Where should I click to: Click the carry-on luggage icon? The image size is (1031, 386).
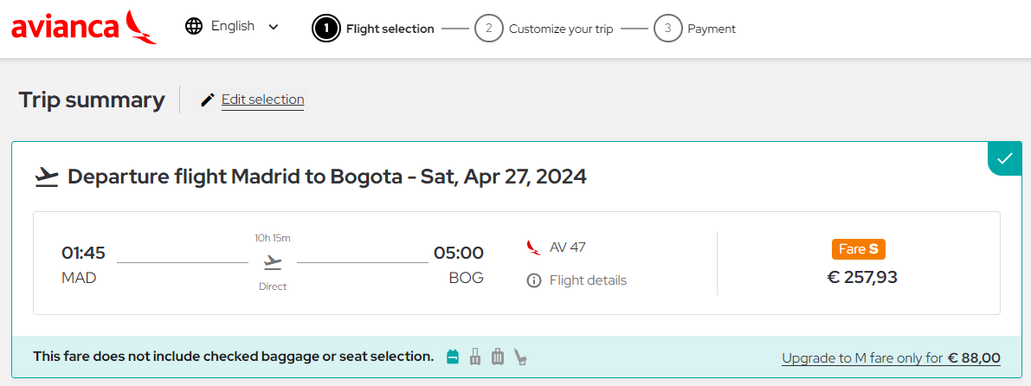pos(474,357)
